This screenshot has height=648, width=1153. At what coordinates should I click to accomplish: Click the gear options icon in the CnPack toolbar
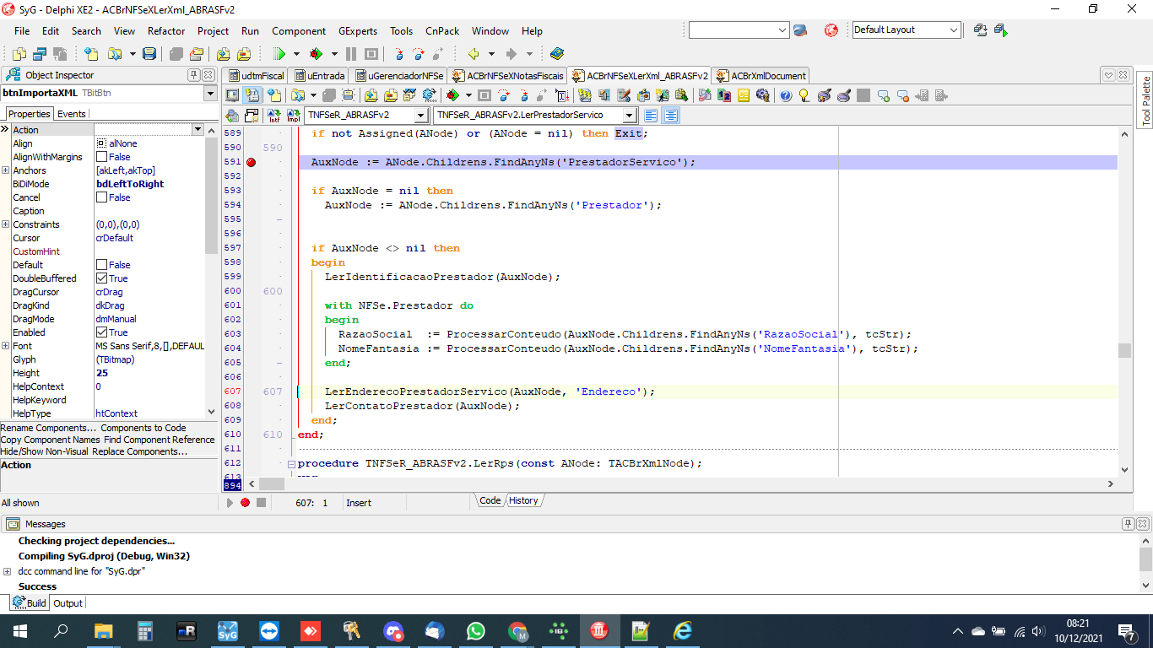point(763,95)
